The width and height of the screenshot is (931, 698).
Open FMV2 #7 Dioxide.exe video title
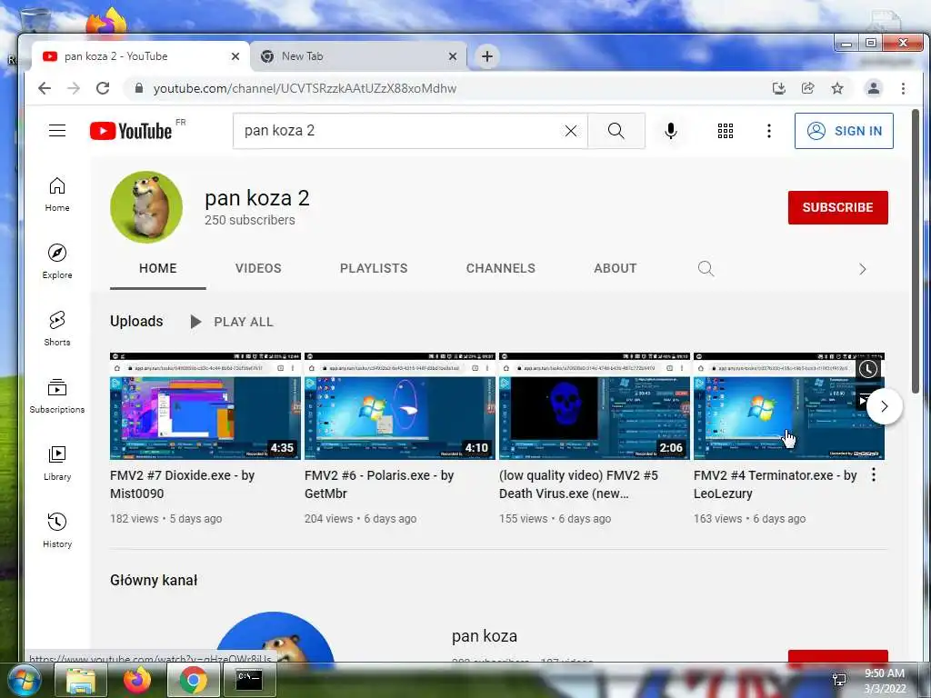[x=182, y=484]
